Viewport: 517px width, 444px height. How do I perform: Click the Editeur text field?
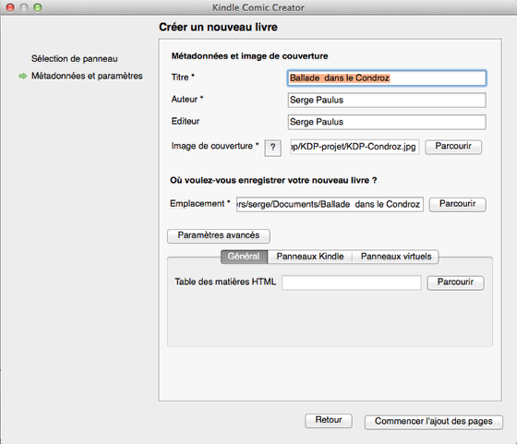tap(387, 122)
